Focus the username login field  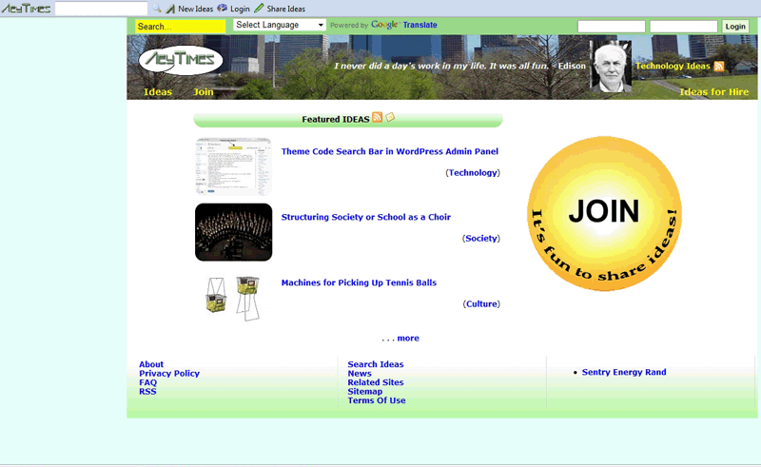(x=612, y=27)
